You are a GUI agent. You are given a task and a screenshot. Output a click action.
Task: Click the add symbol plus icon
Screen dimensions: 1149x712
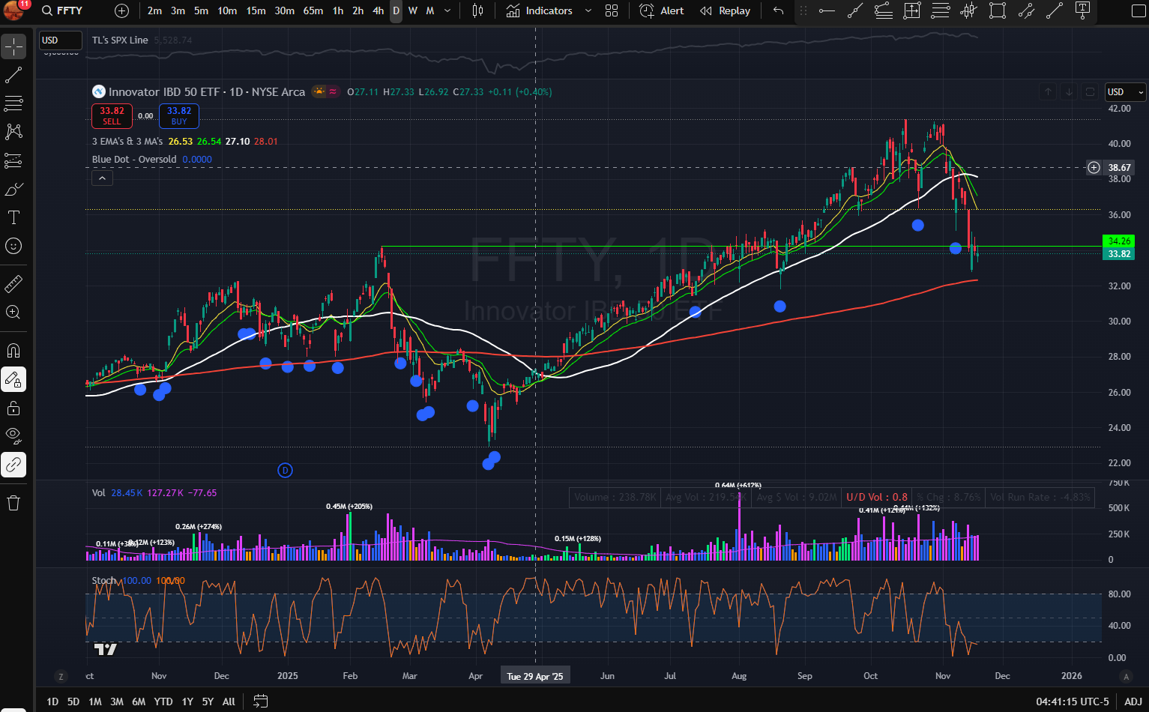coord(122,10)
